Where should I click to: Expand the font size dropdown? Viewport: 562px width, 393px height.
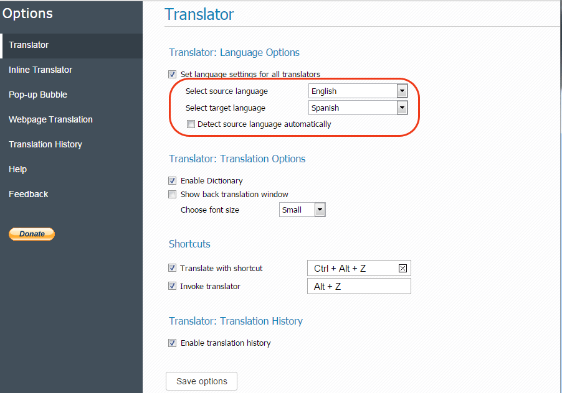pos(302,210)
